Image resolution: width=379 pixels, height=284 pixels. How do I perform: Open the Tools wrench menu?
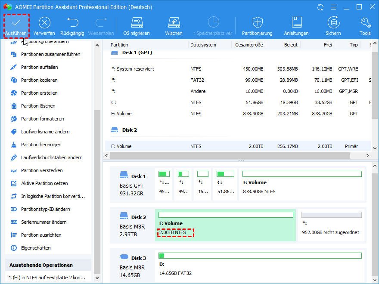click(365, 23)
